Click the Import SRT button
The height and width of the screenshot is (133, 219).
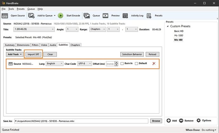[33, 54]
